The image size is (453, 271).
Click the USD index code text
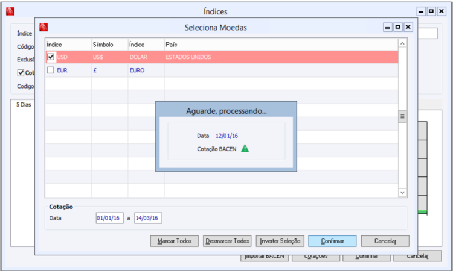(x=62, y=57)
